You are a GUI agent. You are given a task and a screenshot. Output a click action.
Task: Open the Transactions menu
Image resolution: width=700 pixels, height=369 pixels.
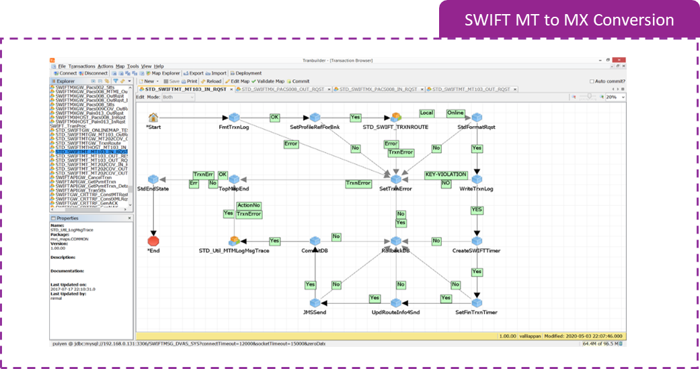tap(81, 66)
